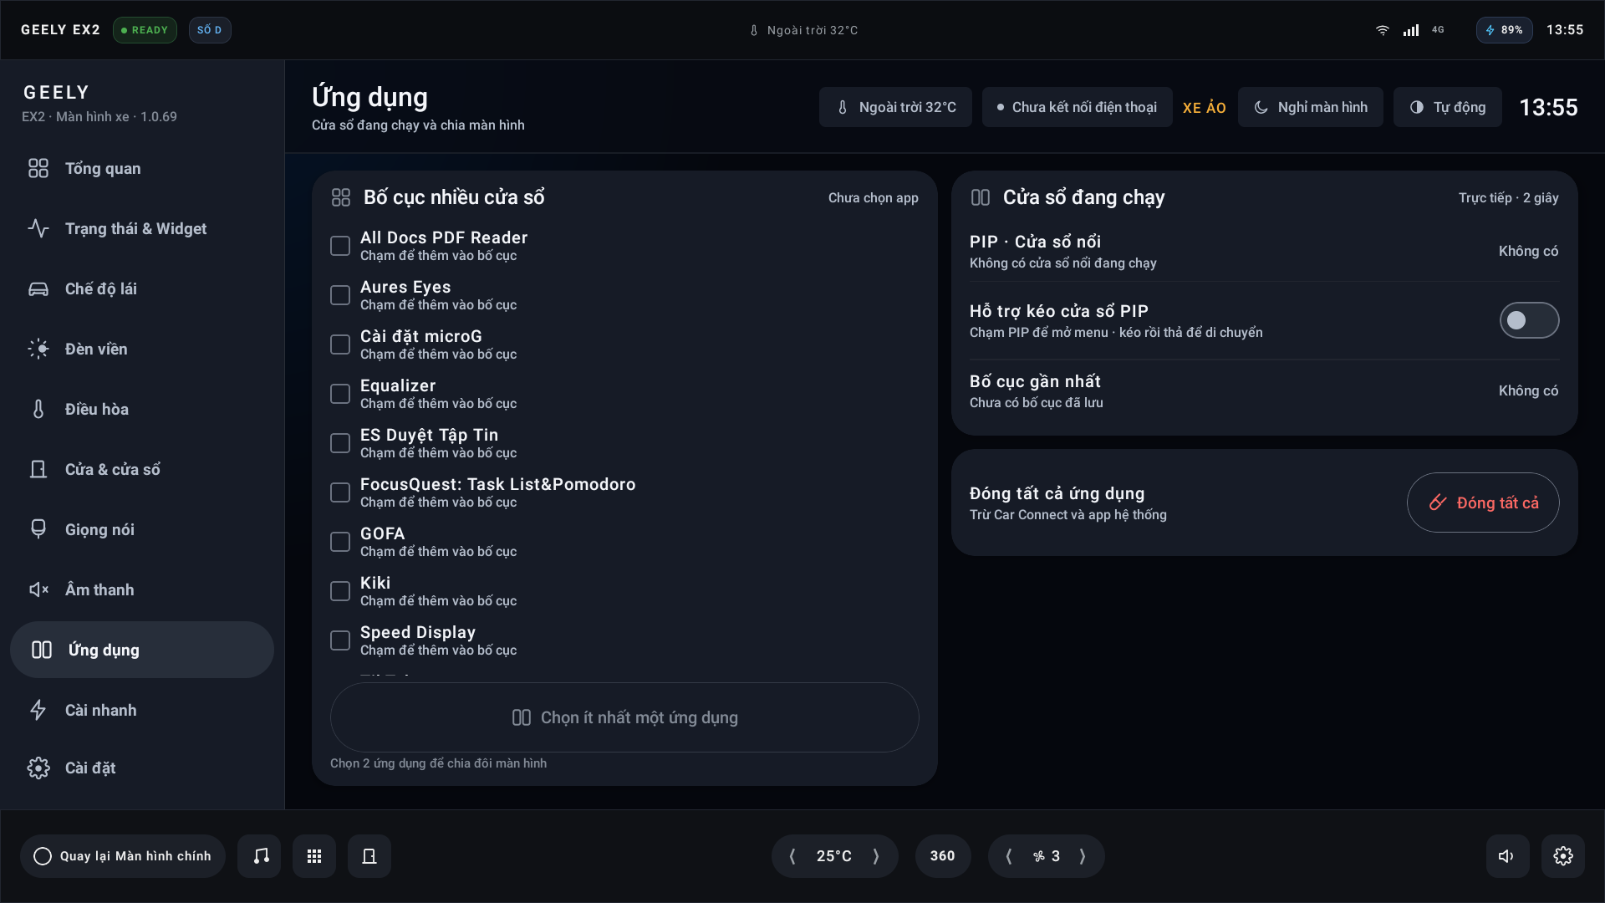
Task: Tap the door shortcut icon in bottom bar
Action: click(369, 855)
